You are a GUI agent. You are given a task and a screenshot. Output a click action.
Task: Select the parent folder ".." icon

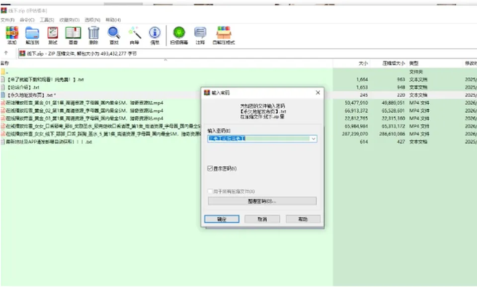coord(3,72)
